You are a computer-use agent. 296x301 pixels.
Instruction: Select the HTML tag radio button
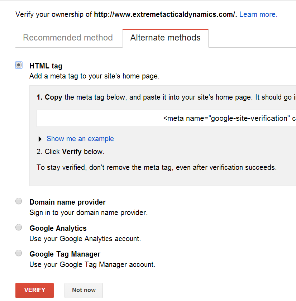[x=19, y=65]
